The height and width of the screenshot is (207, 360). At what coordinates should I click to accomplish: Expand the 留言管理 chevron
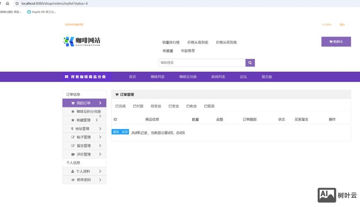[100, 145]
